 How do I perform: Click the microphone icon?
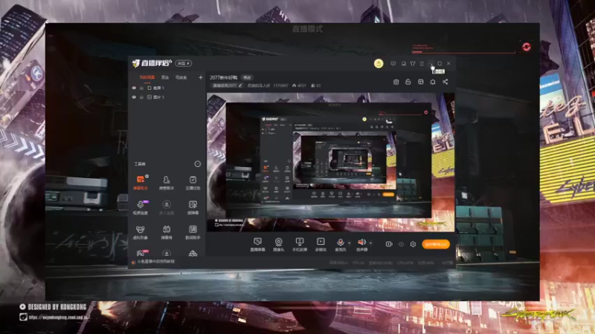[341, 244]
